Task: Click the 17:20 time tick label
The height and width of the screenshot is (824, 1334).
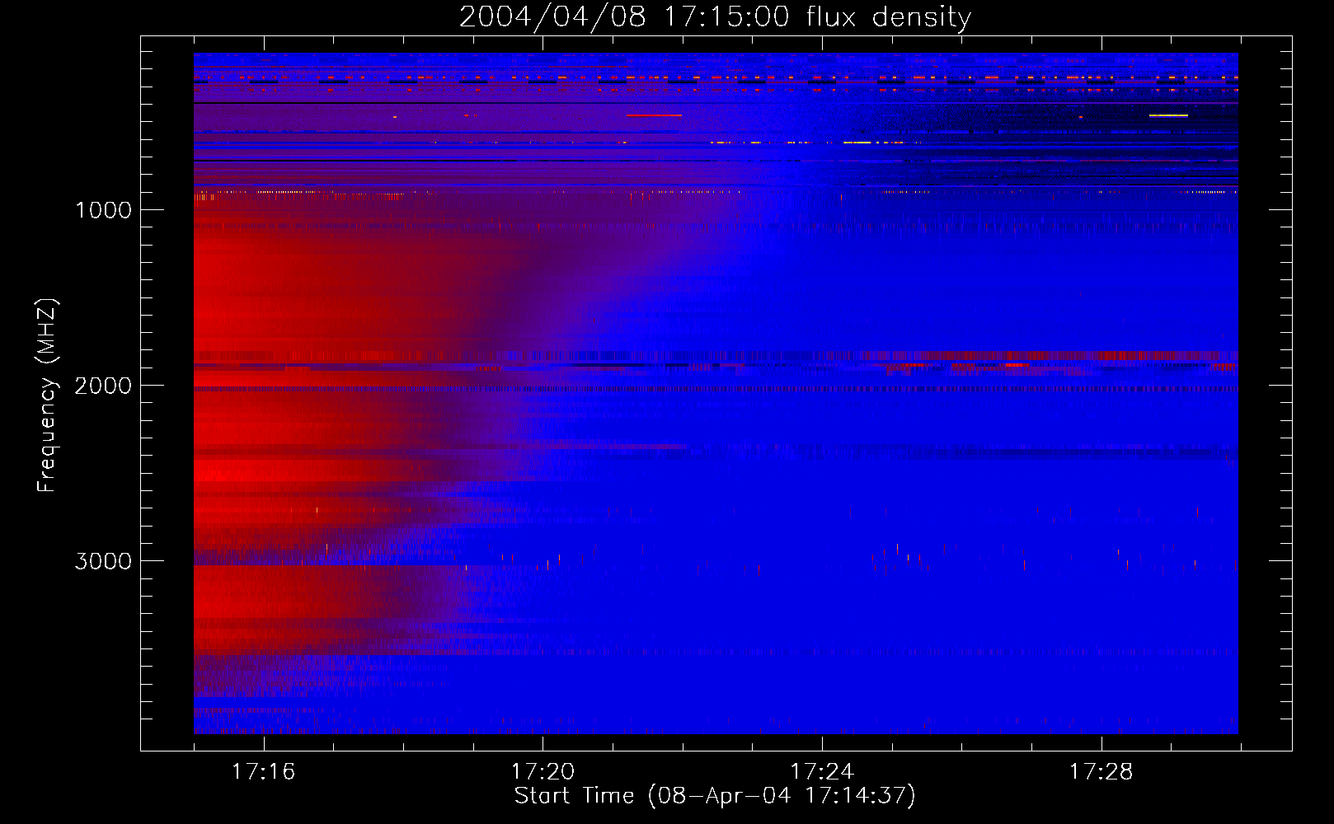Action: [x=543, y=772]
